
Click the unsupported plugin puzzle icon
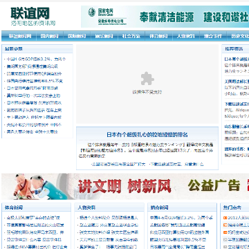coord(147,79)
